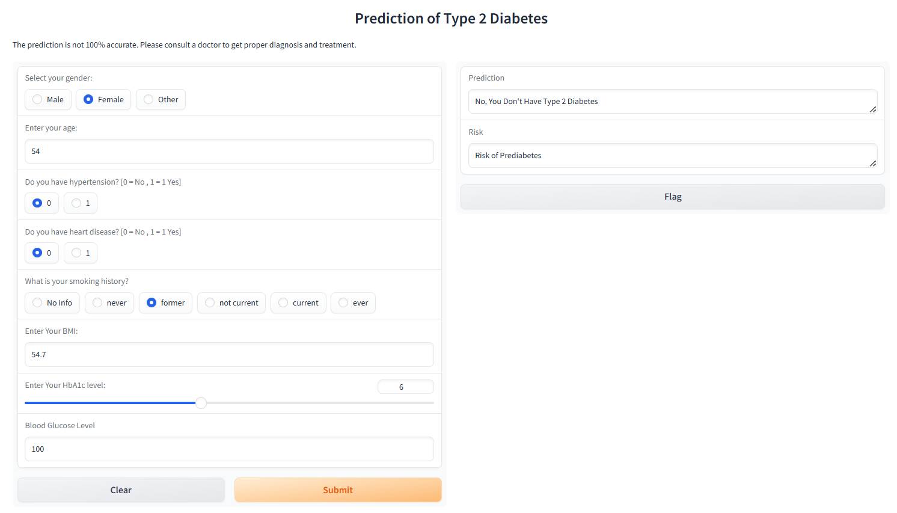Choose the Other gender radio button

point(161,100)
